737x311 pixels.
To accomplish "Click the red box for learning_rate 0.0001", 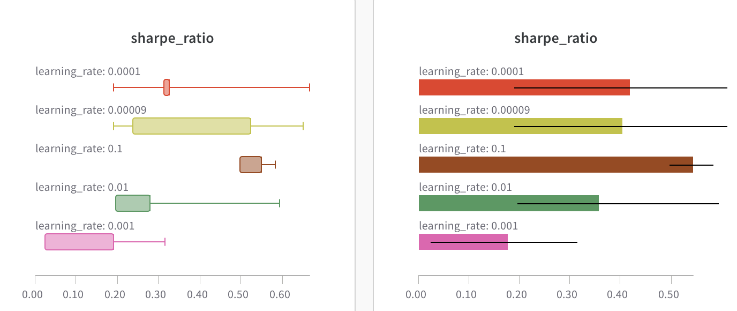I will click(167, 87).
